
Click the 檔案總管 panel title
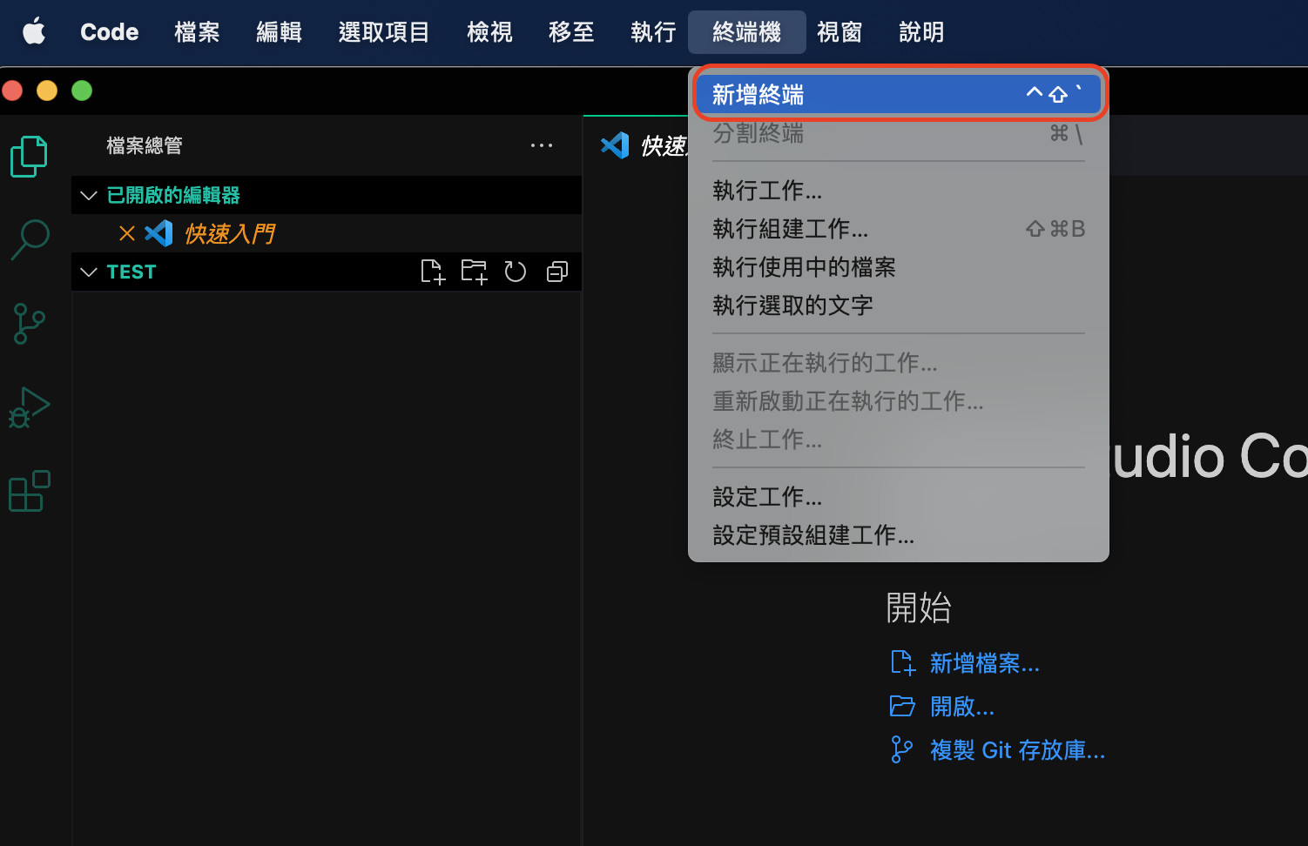(x=145, y=145)
